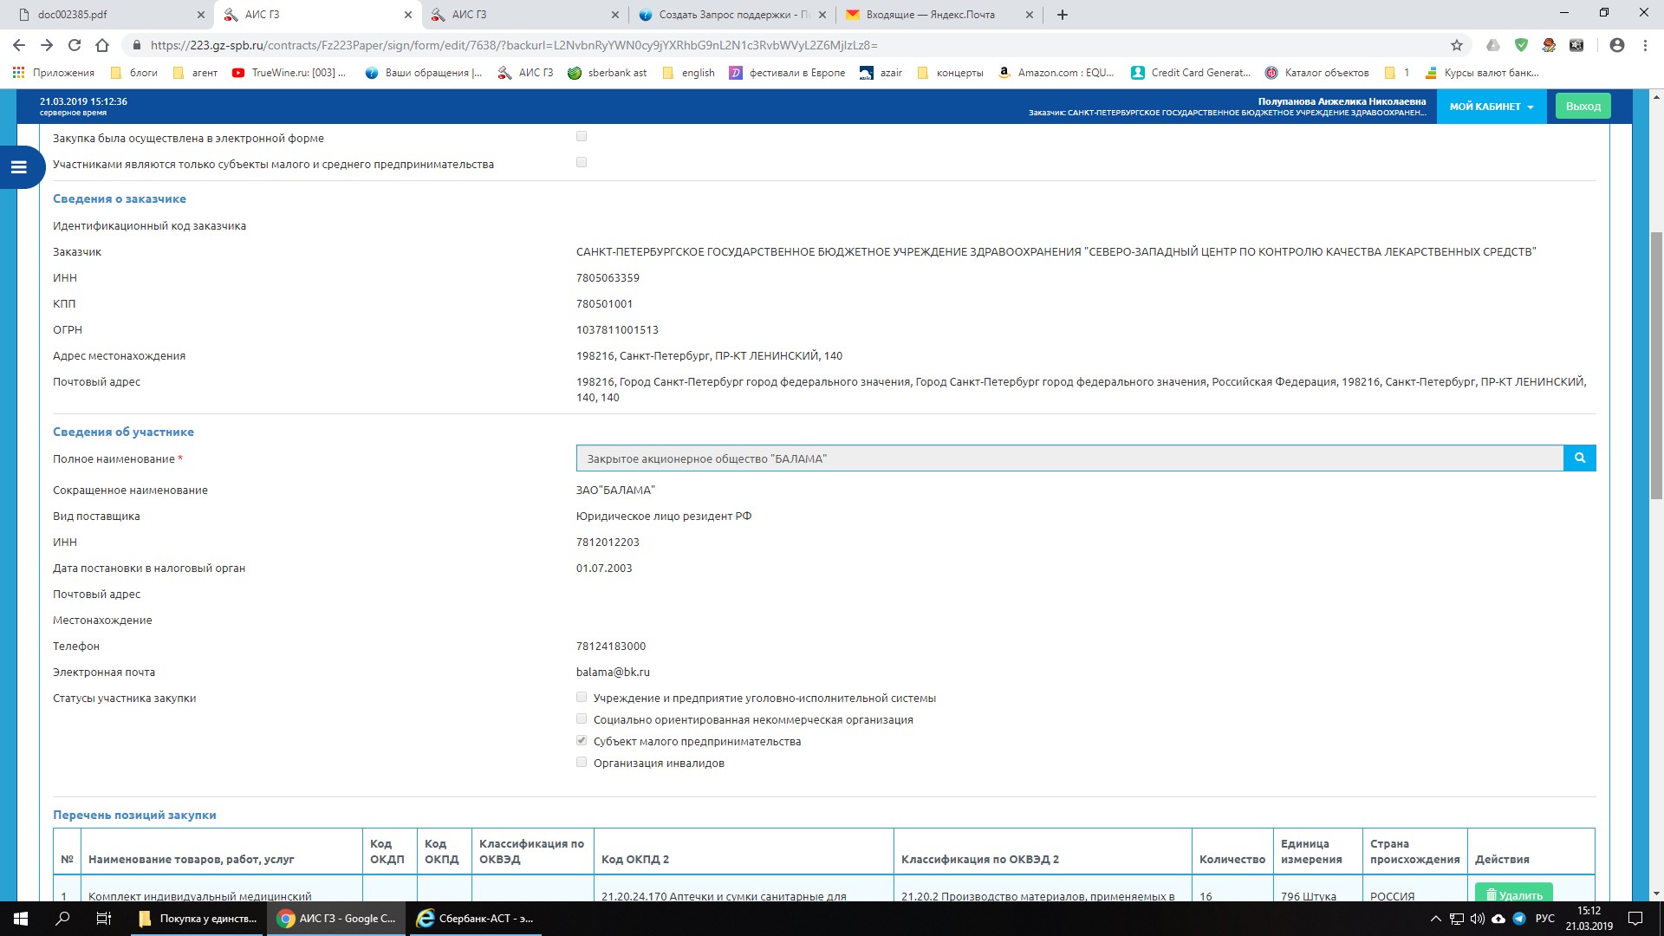Viewport: 1664px width, 936px height.
Task: Bookmark page with star icon
Action: pos(1457,45)
